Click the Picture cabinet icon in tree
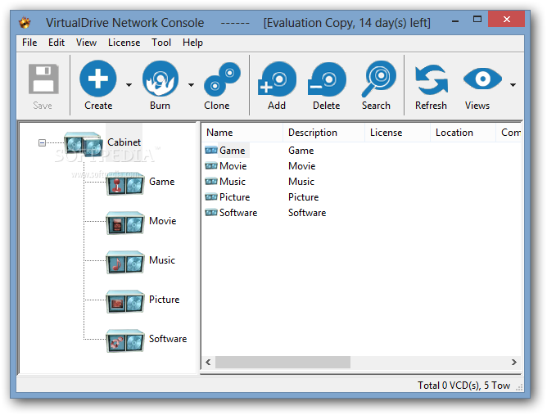The image size is (547, 415). (125, 301)
